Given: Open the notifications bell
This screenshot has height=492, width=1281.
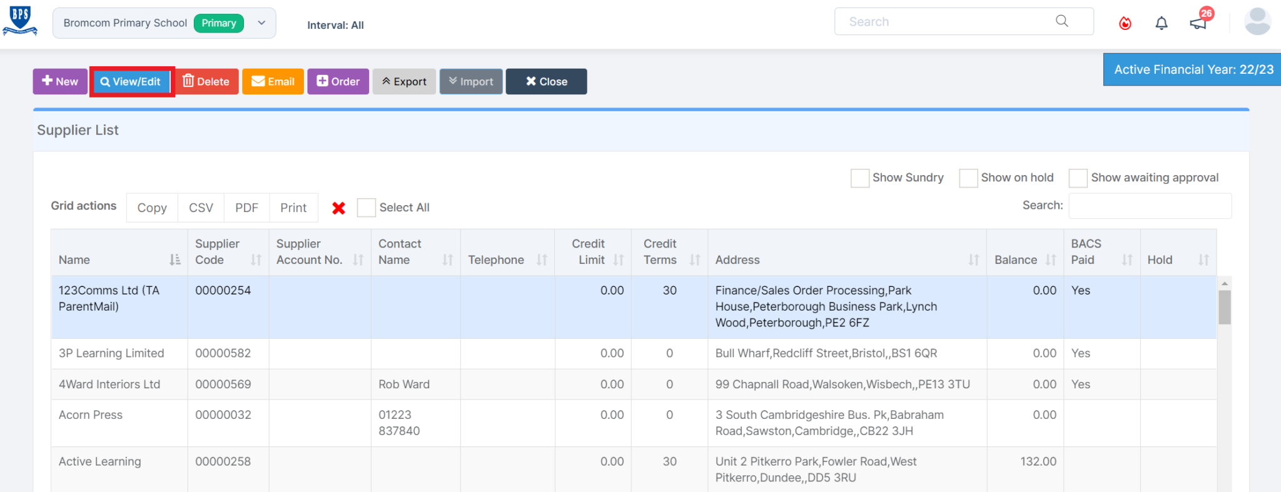Looking at the screenshot, I should coord(1161,24).
